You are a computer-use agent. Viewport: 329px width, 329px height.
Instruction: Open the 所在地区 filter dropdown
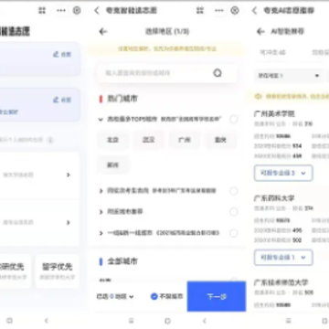coord(288,76)
